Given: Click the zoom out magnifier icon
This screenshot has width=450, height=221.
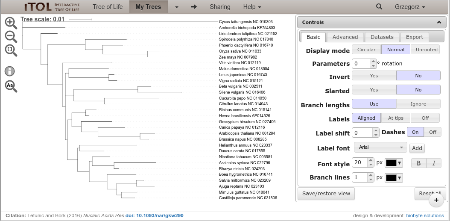Looking at the screenshot, I should [x=11, y=36].
